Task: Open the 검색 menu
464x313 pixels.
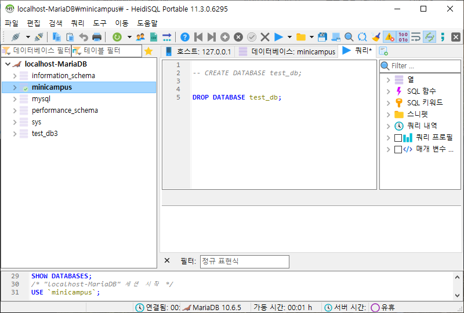Action: (56, 23)
